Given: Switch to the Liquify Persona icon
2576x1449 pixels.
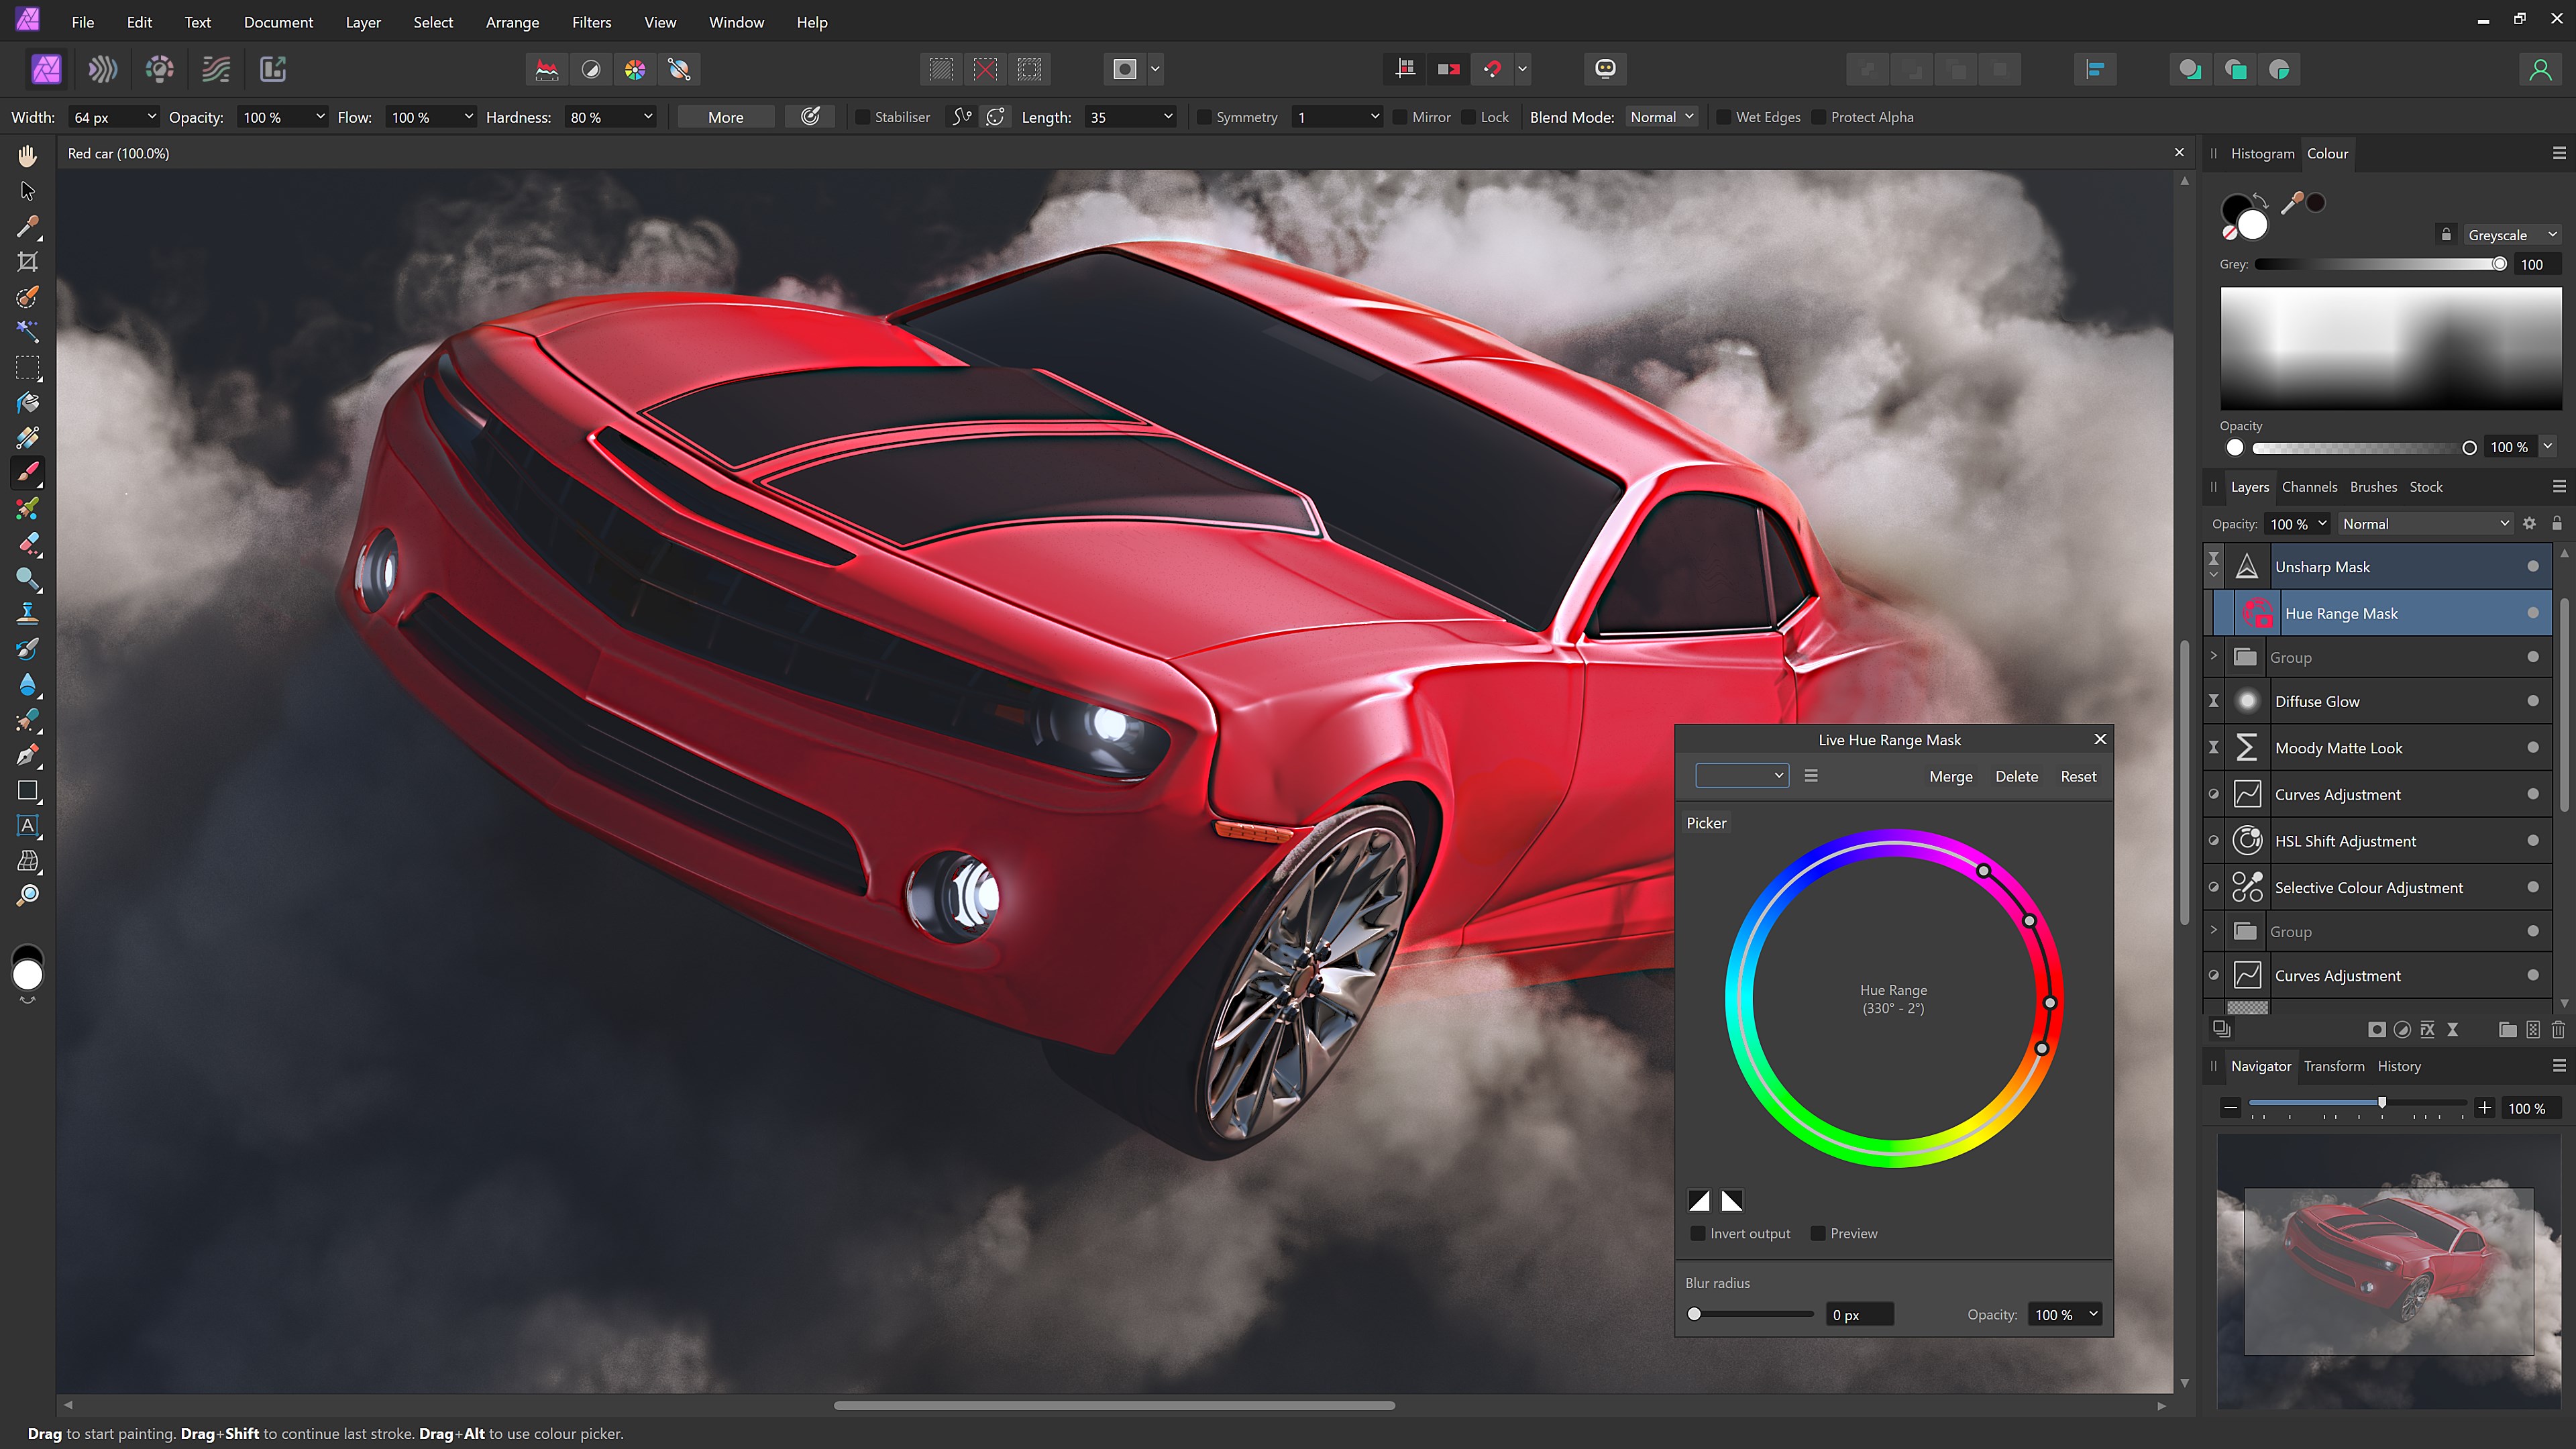Looking at the screenshot, I should click(x=102, y=69).
